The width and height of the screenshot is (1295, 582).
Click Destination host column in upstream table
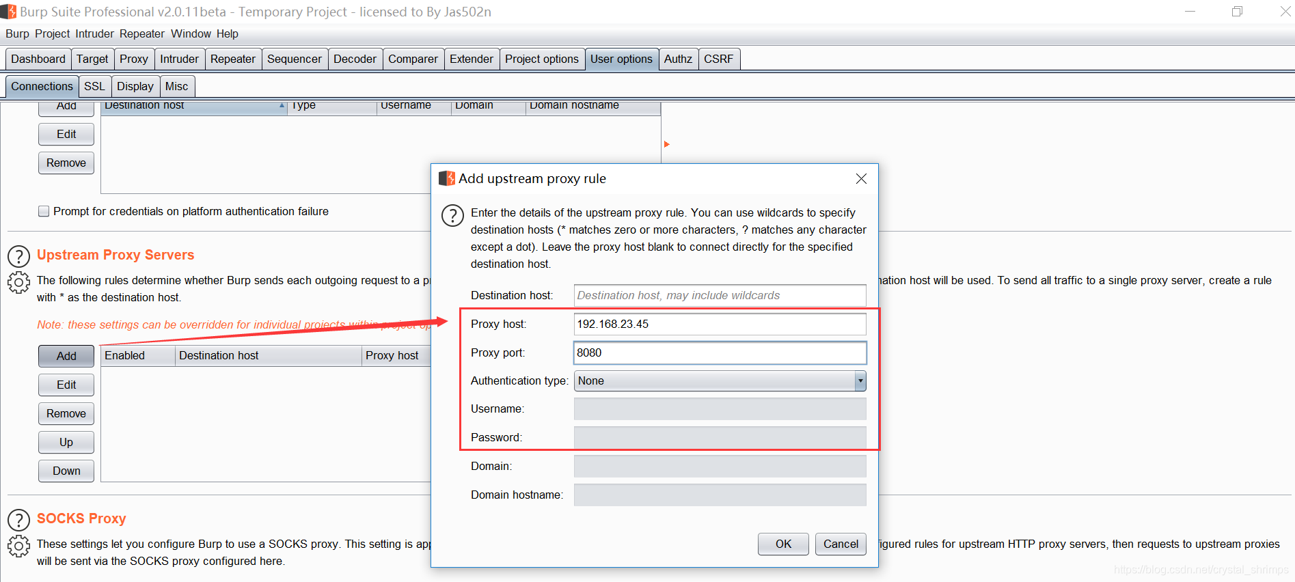[269, 356]
